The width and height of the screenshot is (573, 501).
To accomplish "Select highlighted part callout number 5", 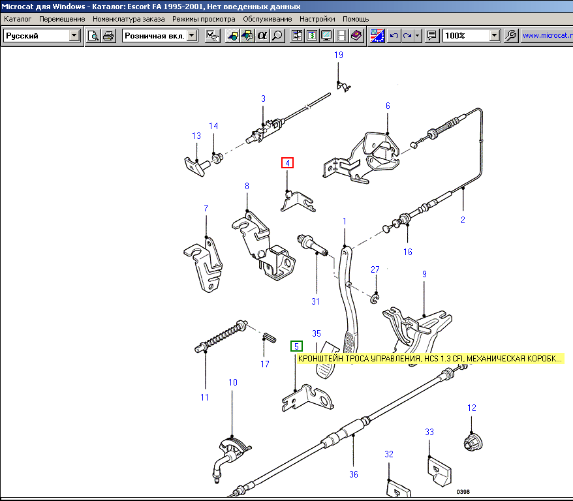I will [x=296, y=346].
